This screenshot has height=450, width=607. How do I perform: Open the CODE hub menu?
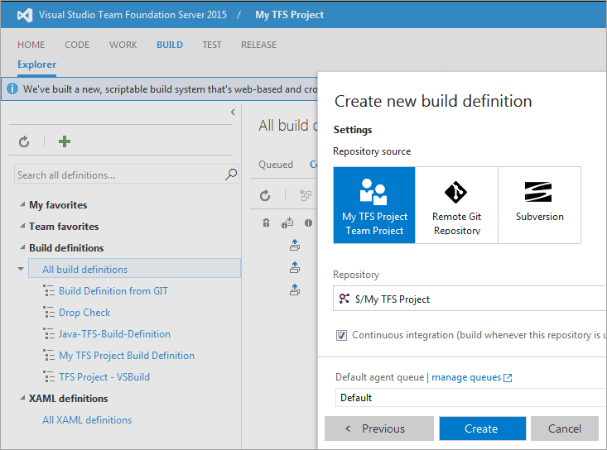[77, 45]
